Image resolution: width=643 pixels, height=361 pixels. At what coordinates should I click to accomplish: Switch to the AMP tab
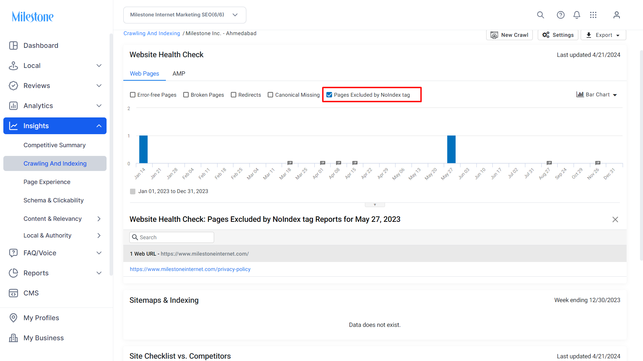179,74
